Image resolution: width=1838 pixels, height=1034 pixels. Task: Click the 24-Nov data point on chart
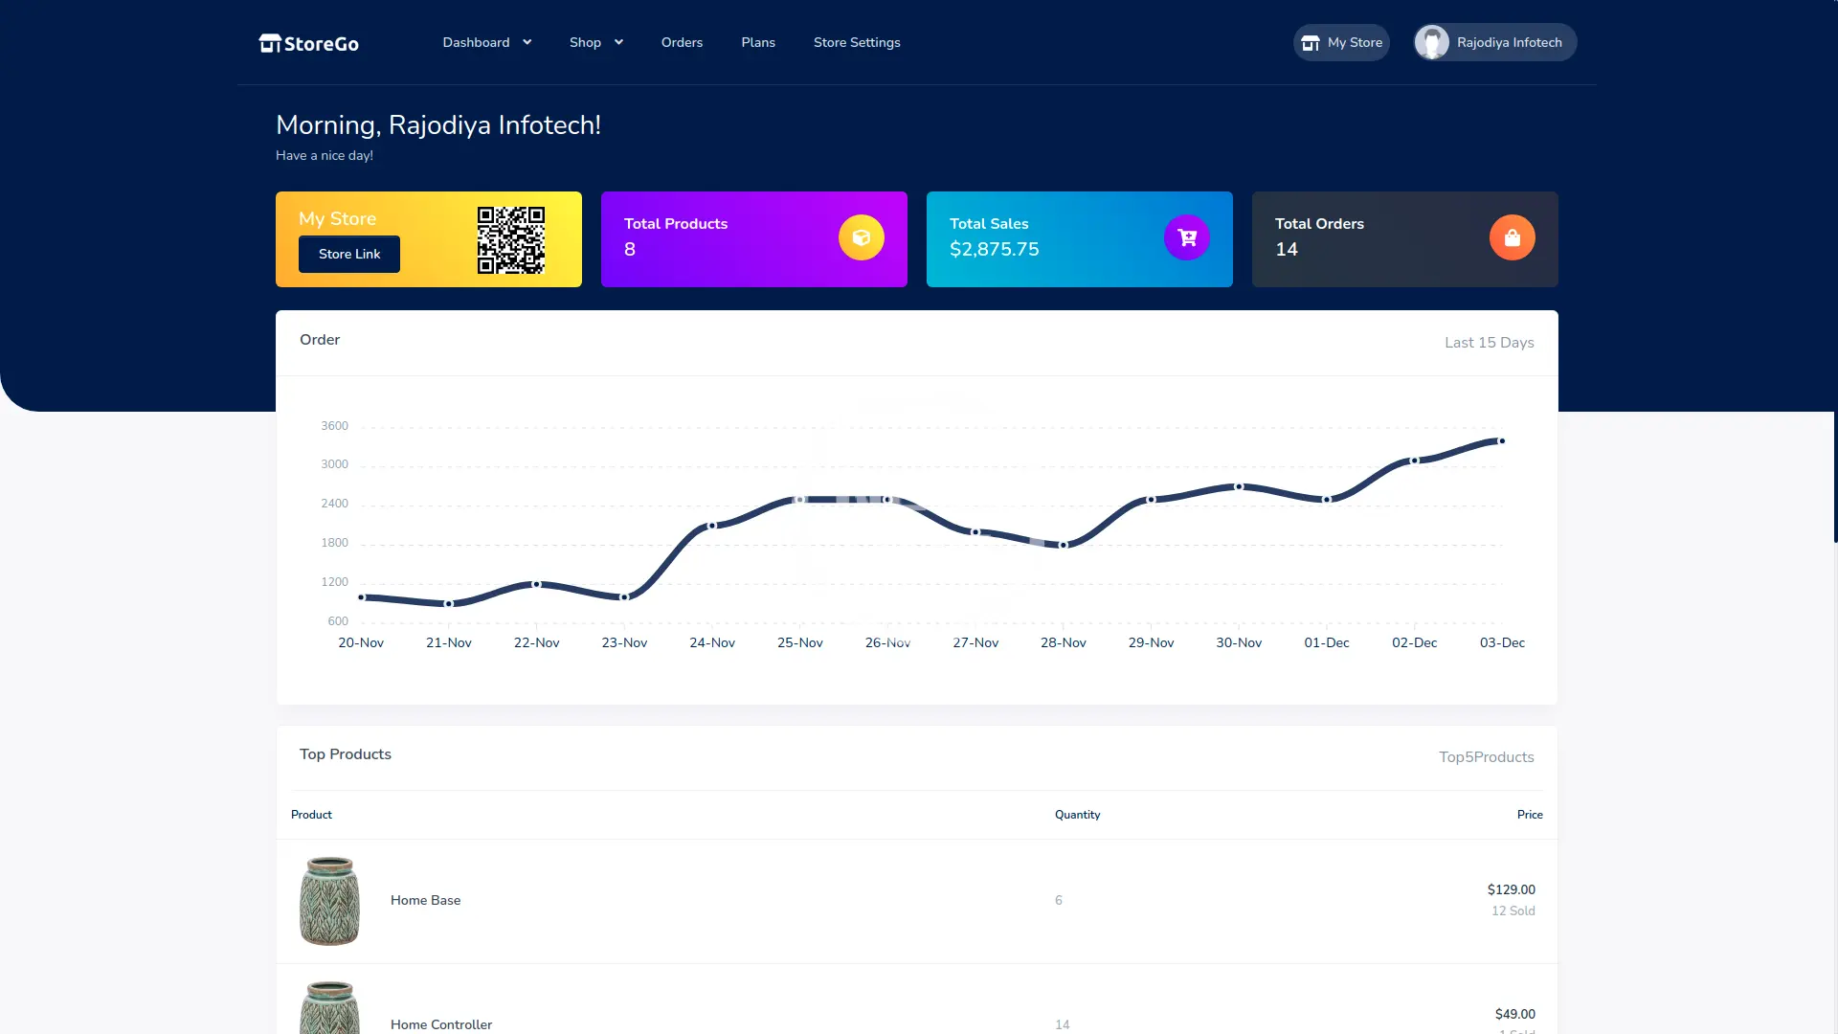tap(711, 526)
